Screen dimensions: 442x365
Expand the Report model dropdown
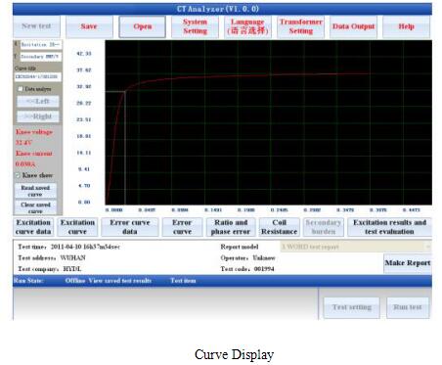pos(356,247)
